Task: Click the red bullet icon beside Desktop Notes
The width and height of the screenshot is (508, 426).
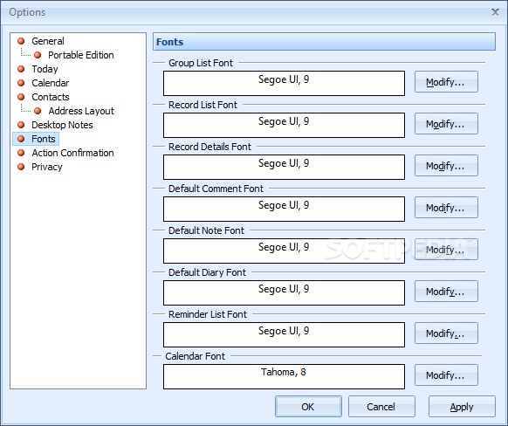Action: coord(21,125)
